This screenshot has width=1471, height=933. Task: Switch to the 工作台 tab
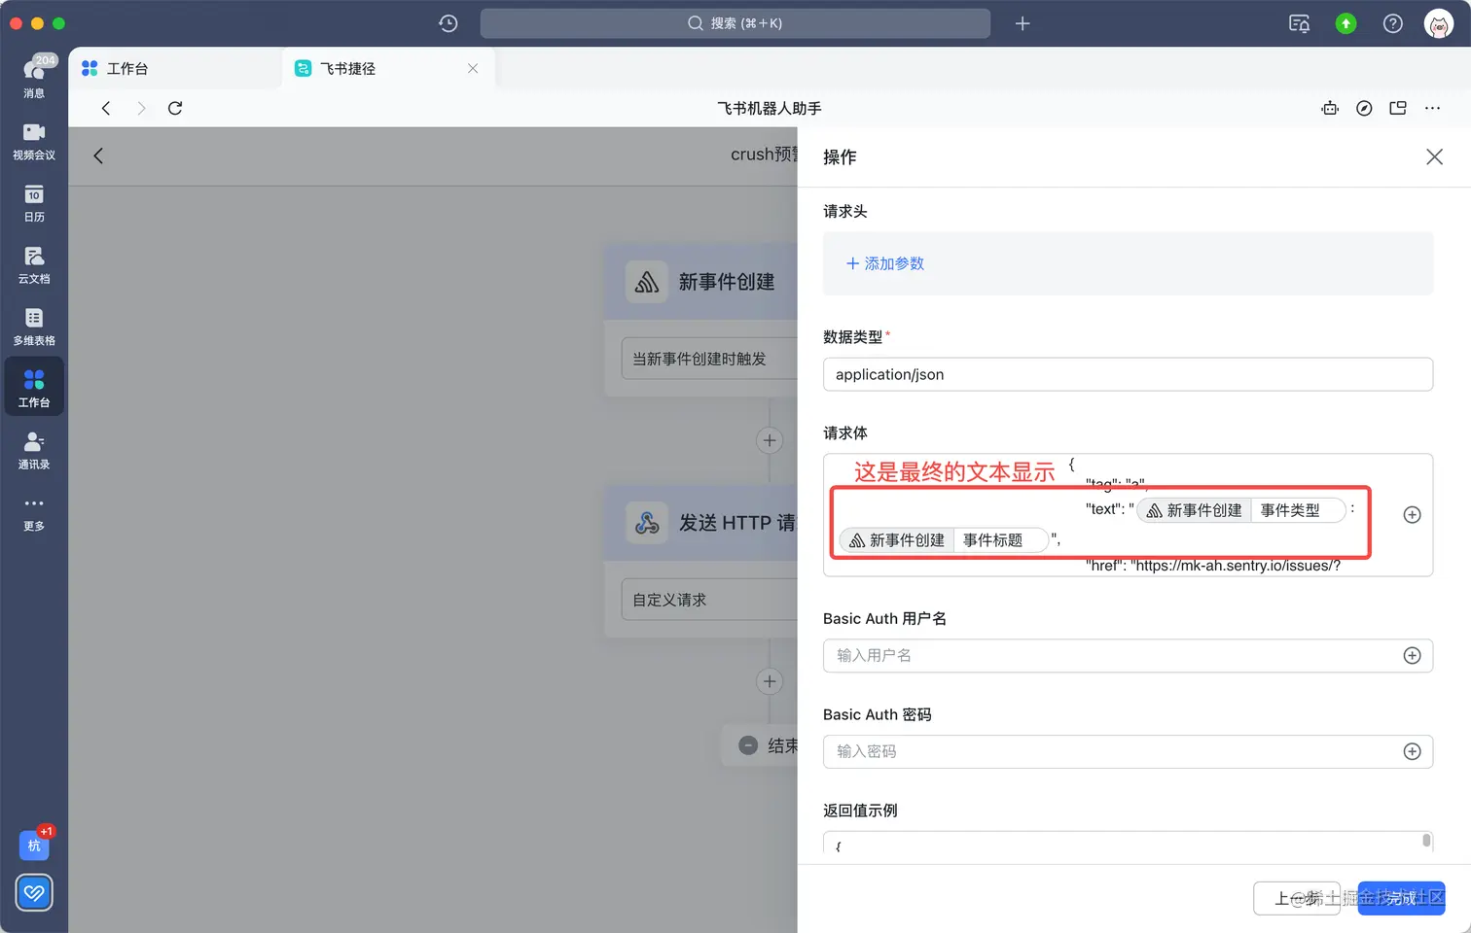pyautogui.click(x=175, y=68)
